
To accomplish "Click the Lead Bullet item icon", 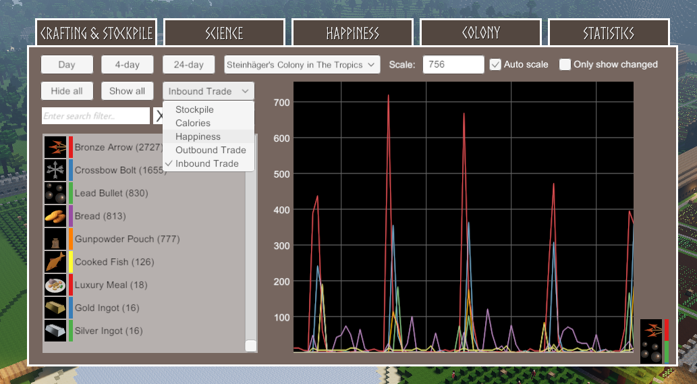I will [x=55, y=193].
